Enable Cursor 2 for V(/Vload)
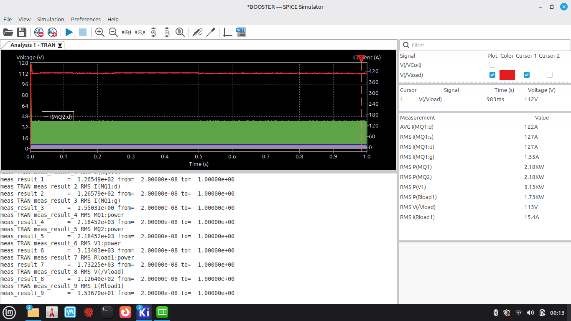 point(550,75)
